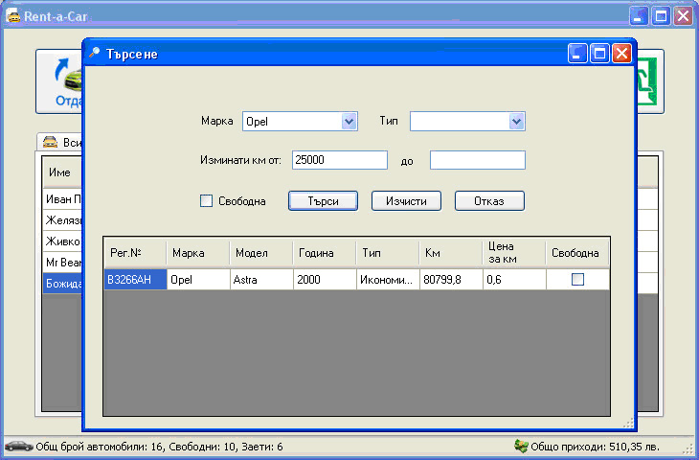
Task: Close the Търсене dialog
Action: click(x=621, y=54)
